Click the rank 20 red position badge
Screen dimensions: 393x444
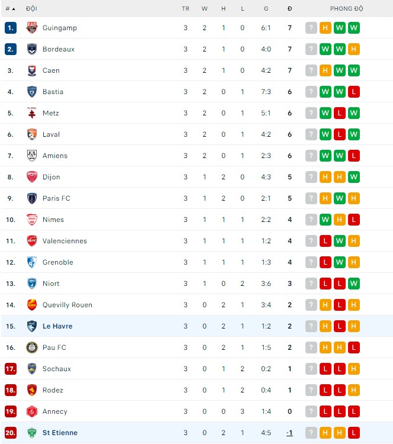pyautogui.click(x=10, y=433)
